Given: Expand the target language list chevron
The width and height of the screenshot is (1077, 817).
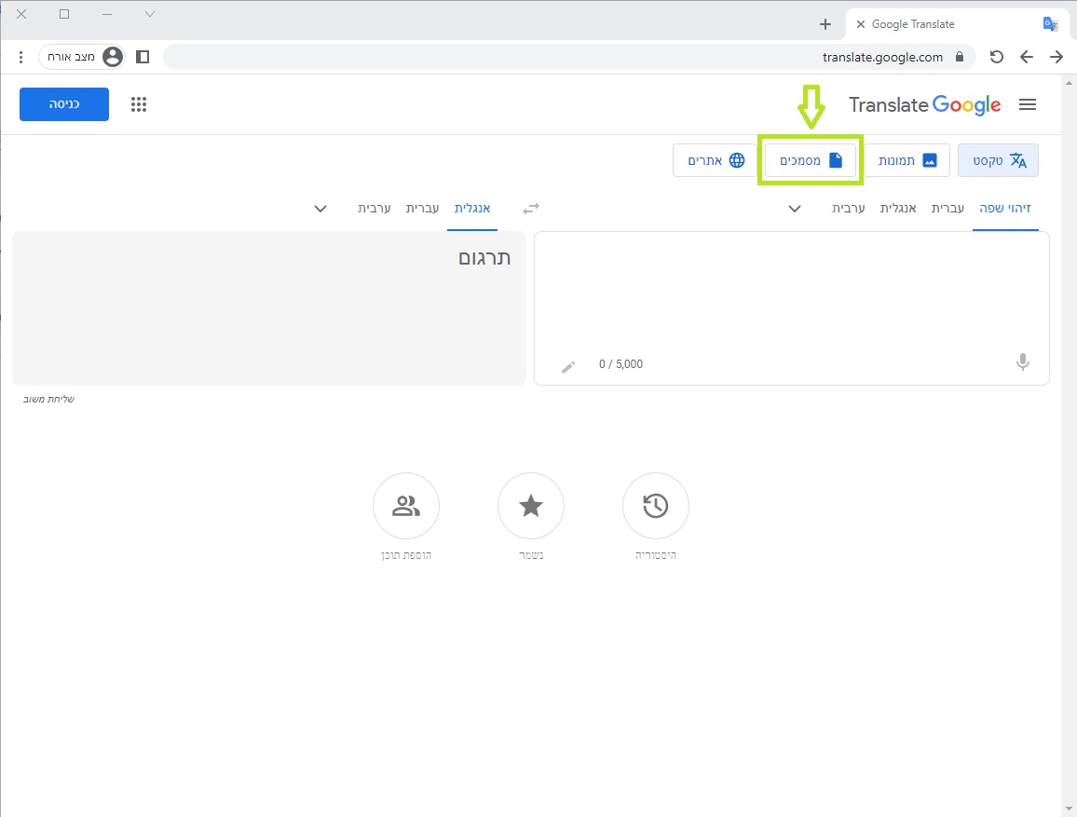Looking at the screenshot, I should 320,209.
